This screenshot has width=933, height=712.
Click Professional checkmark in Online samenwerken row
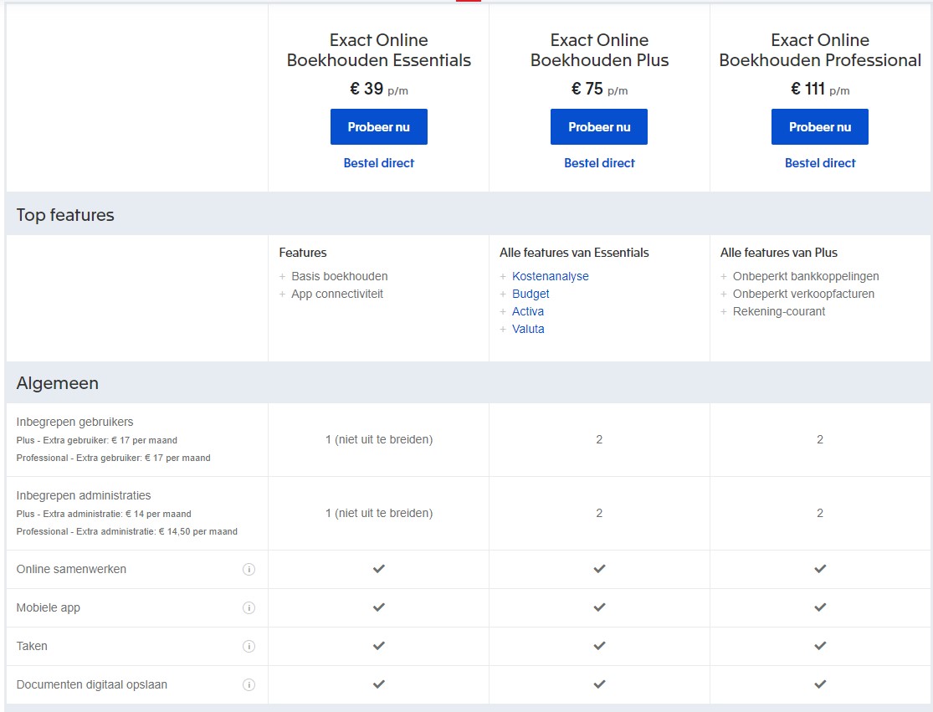coord(821,569)
